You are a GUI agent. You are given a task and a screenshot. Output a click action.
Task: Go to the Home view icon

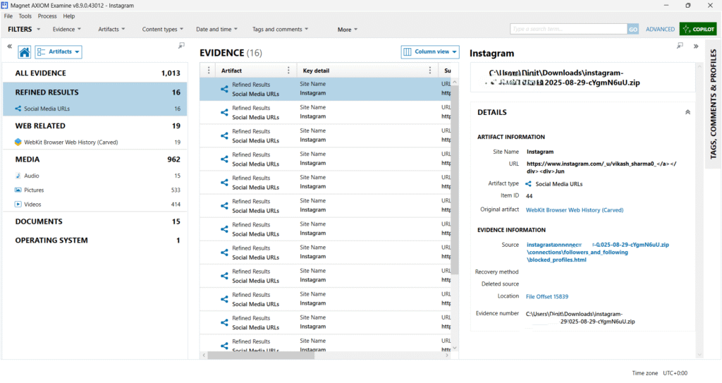[x=25, y=52]
